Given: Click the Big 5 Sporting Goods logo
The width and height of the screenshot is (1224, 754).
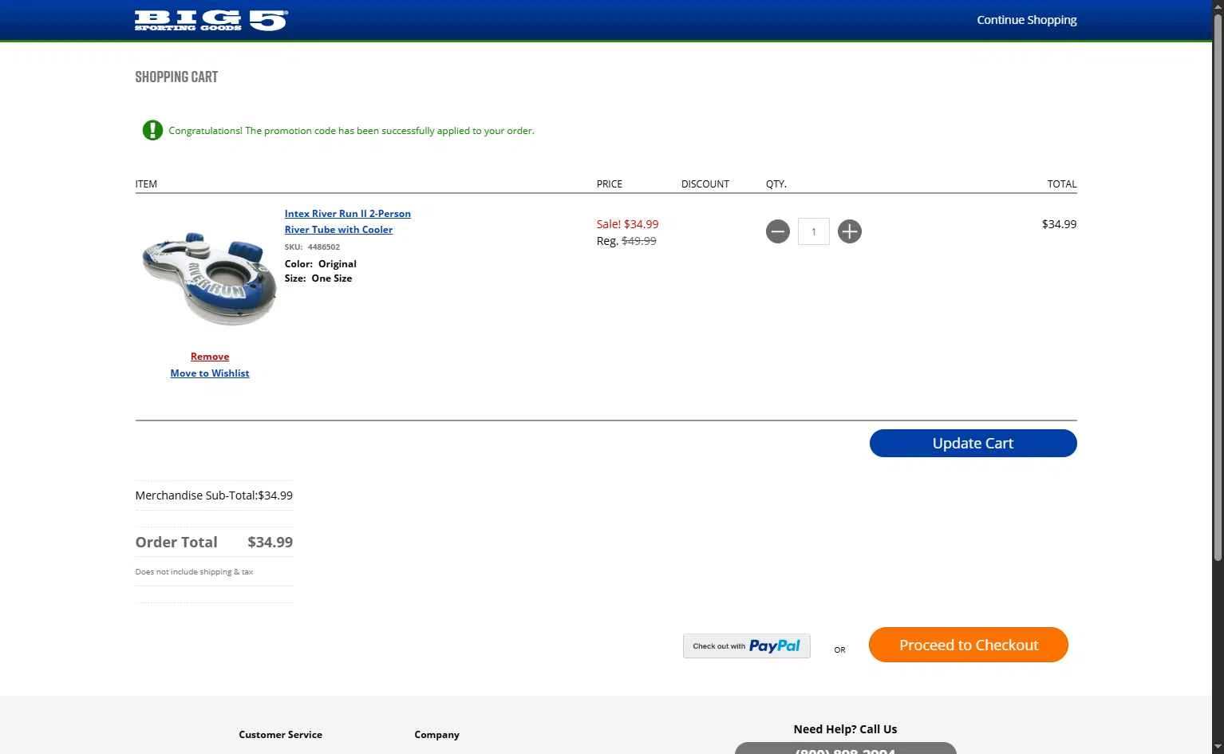Looking at the screenshot, I should click(211, 20).
